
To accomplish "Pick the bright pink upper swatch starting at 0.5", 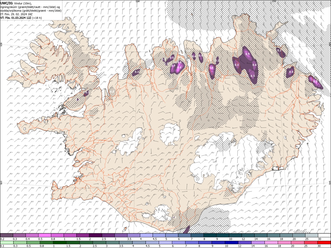I will coord(45,235).
